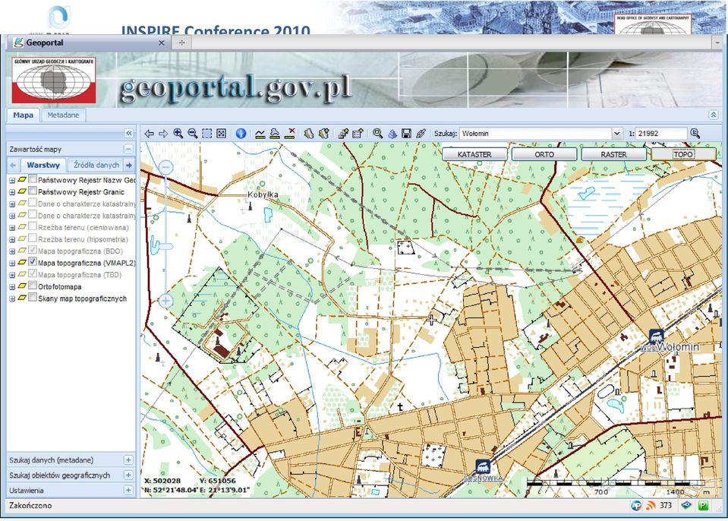Enable Skany map topograficznych checkbox
The height and width of the screenshot is (521, 728).
tap(33, 298)
